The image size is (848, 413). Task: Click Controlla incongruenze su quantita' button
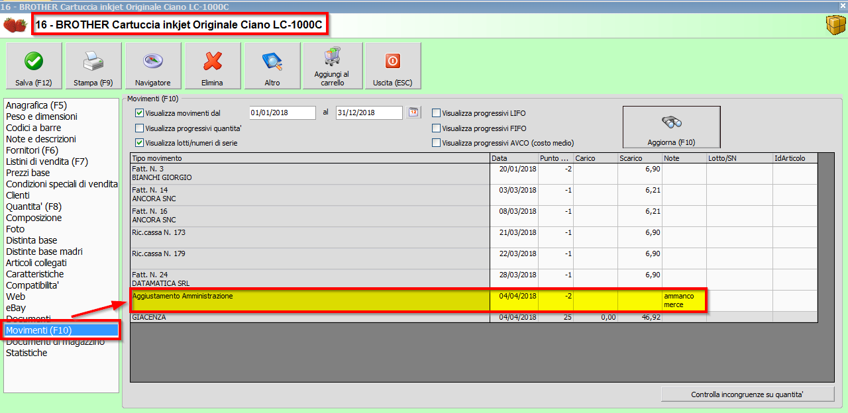coord(747,394)
